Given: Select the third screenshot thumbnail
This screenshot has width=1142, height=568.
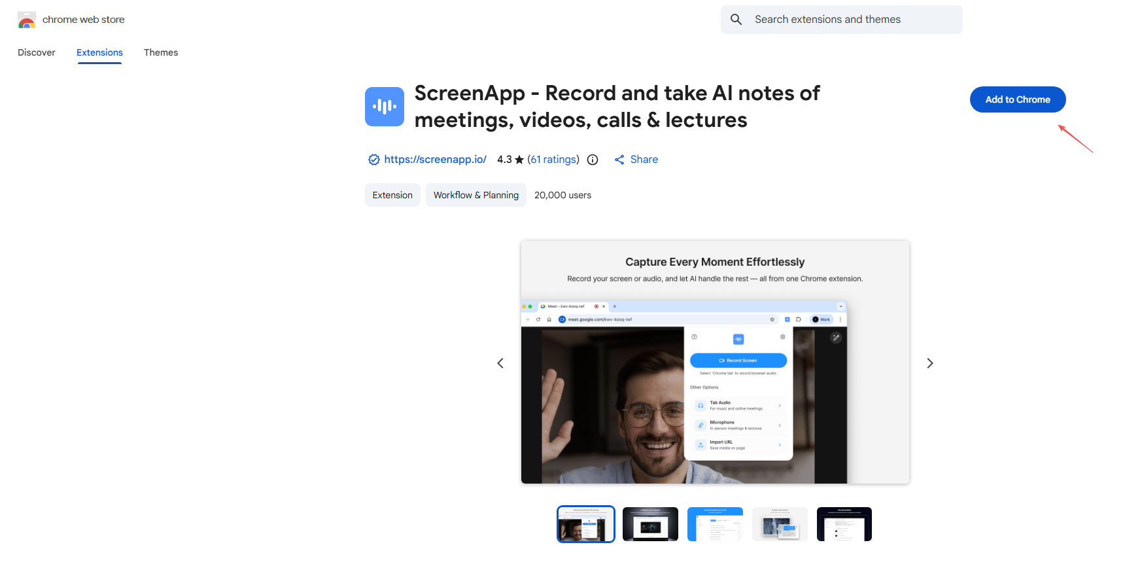Looking at the screenshot, I should click(715, 524).
